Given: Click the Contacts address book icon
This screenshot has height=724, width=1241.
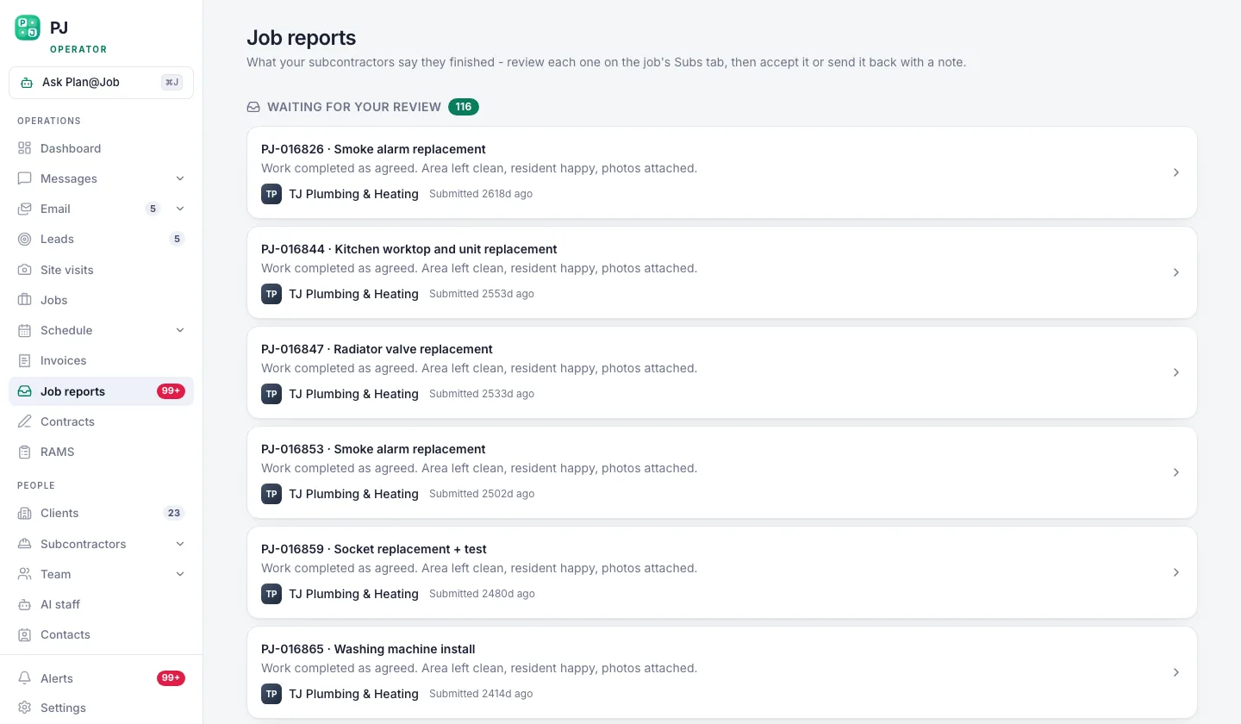Looking at the screenshot, I should [25, 634].
